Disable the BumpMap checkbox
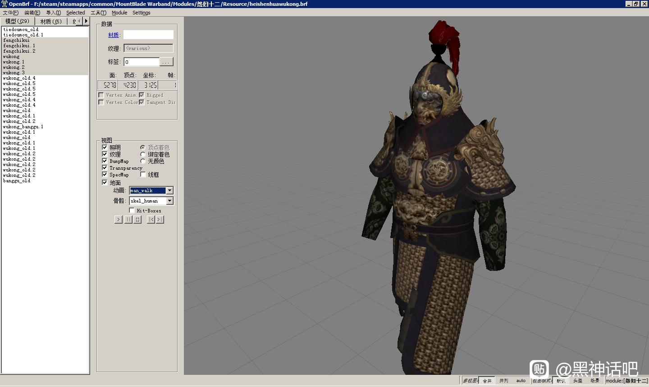Image resolution: width=649 pixels, height=387 pixels. pyautogui.click(x=105, y=161)
